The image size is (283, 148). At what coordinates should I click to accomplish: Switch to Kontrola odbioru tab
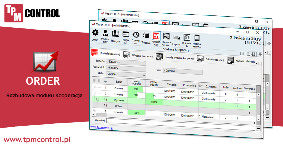pyautogui.click(x=245, y=61)
